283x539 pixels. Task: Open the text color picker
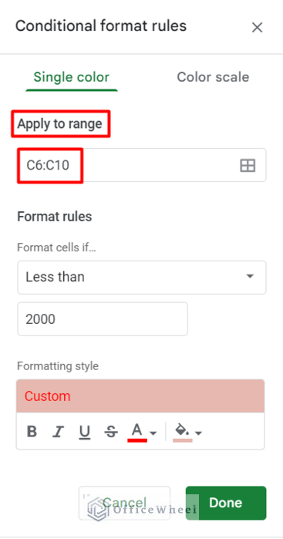click(x=137, y=431)
